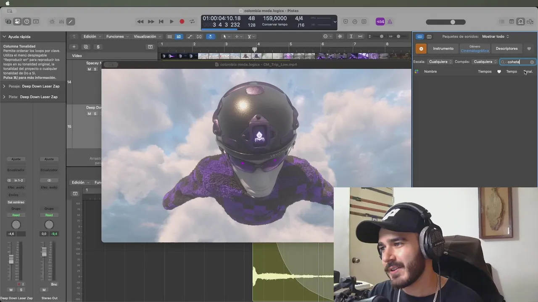The image size is (538, 302).
Task: Open the Toolbar display icon
Action: click(36, 21)
